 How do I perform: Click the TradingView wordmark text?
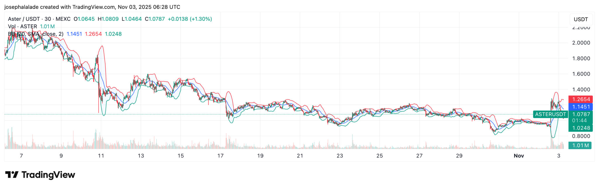click(48, 175)
